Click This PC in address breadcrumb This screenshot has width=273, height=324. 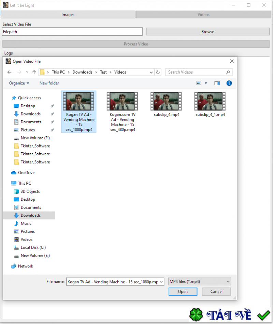tap(58, 72)
